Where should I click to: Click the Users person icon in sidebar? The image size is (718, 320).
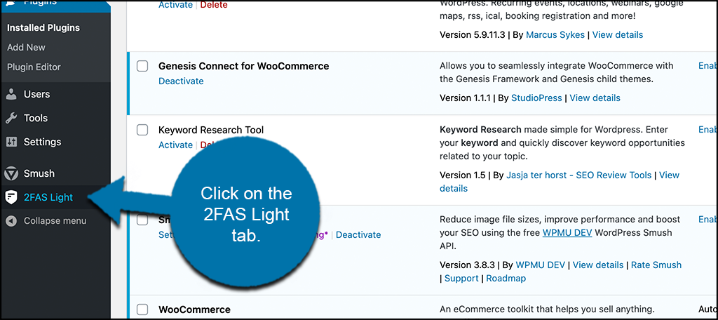coord(11,94)
